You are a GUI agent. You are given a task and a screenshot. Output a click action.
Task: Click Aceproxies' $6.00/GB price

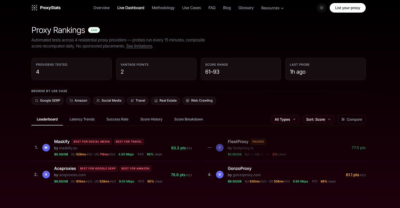(61, 181)
